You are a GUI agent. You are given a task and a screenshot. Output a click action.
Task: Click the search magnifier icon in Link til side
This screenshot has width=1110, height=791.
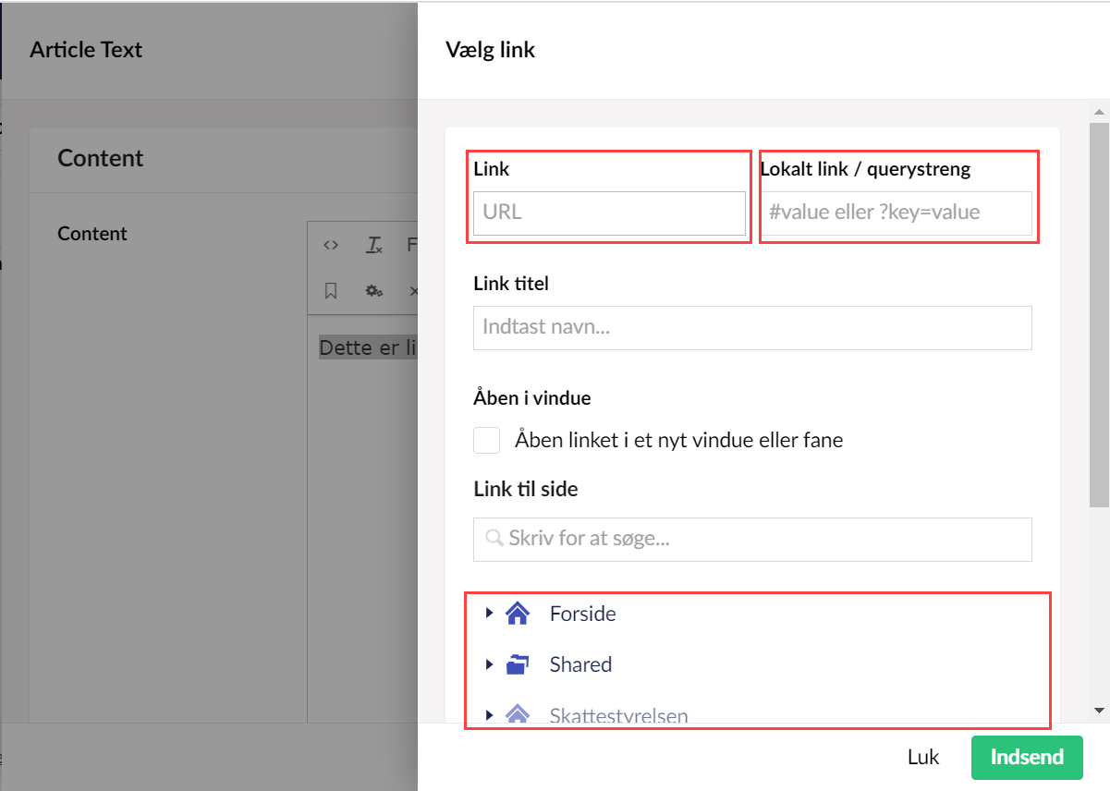[x=494, y=539]
